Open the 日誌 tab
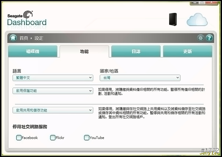Screen dimensions: 222x157 pos(136,51)
